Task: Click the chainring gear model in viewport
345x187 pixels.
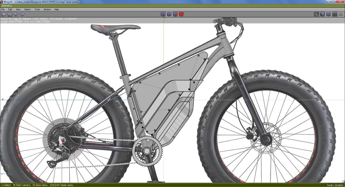Action: [x=147, y=151]
